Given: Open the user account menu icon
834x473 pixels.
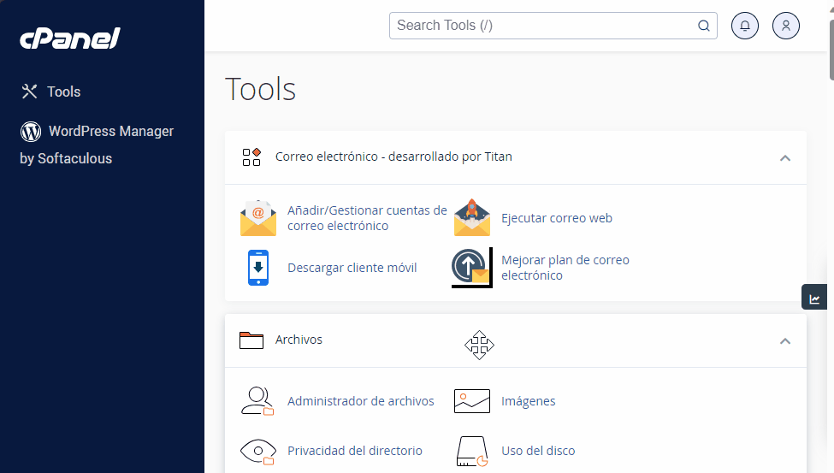Looking at the screenshot, I should [785, 26].
